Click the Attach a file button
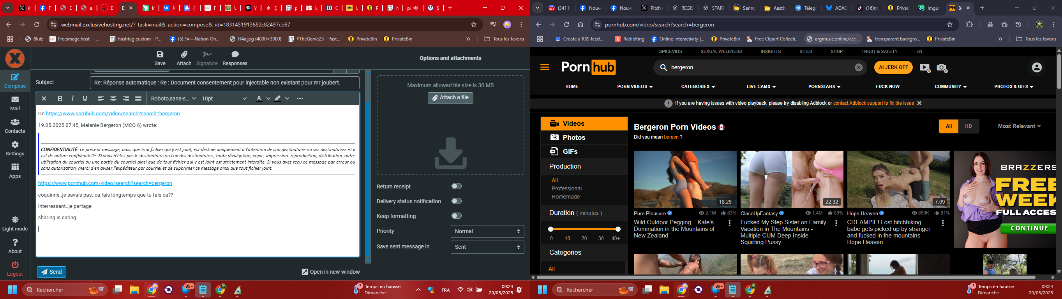The height and width of the screenshot is (299, 1062). tap(450, 98)
